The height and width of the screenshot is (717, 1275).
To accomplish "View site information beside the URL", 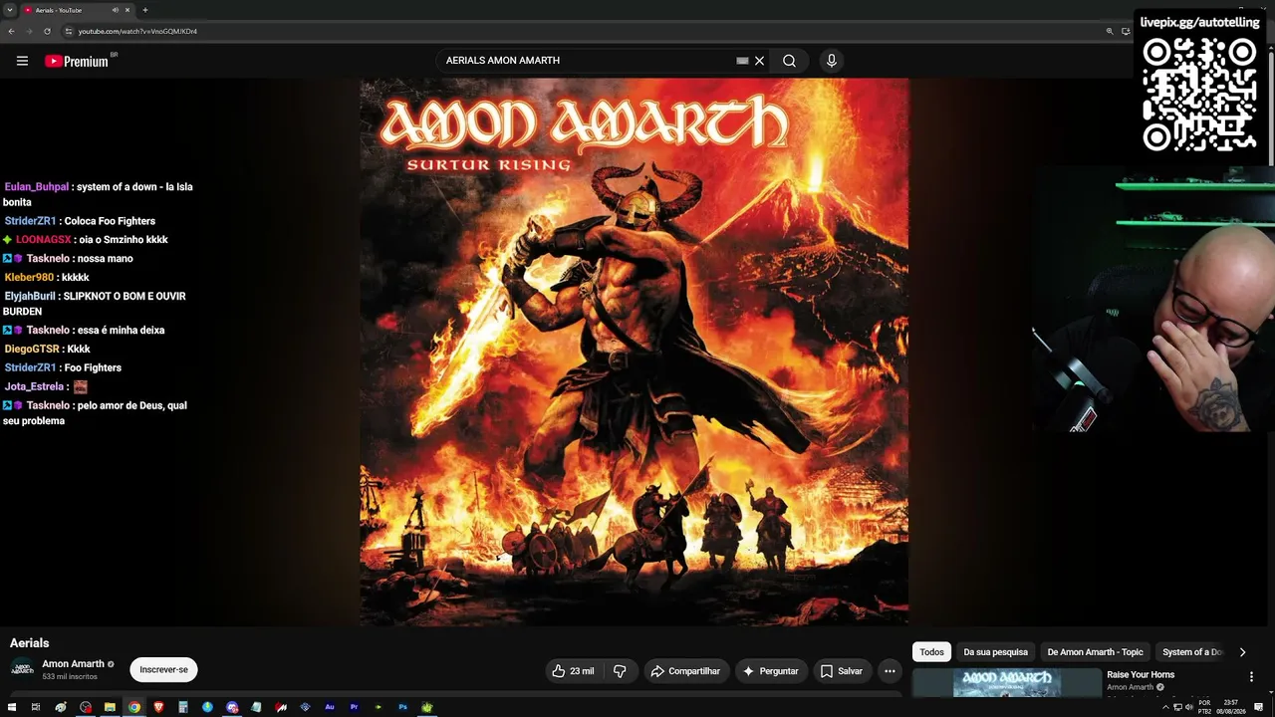I will coord(69,31).
